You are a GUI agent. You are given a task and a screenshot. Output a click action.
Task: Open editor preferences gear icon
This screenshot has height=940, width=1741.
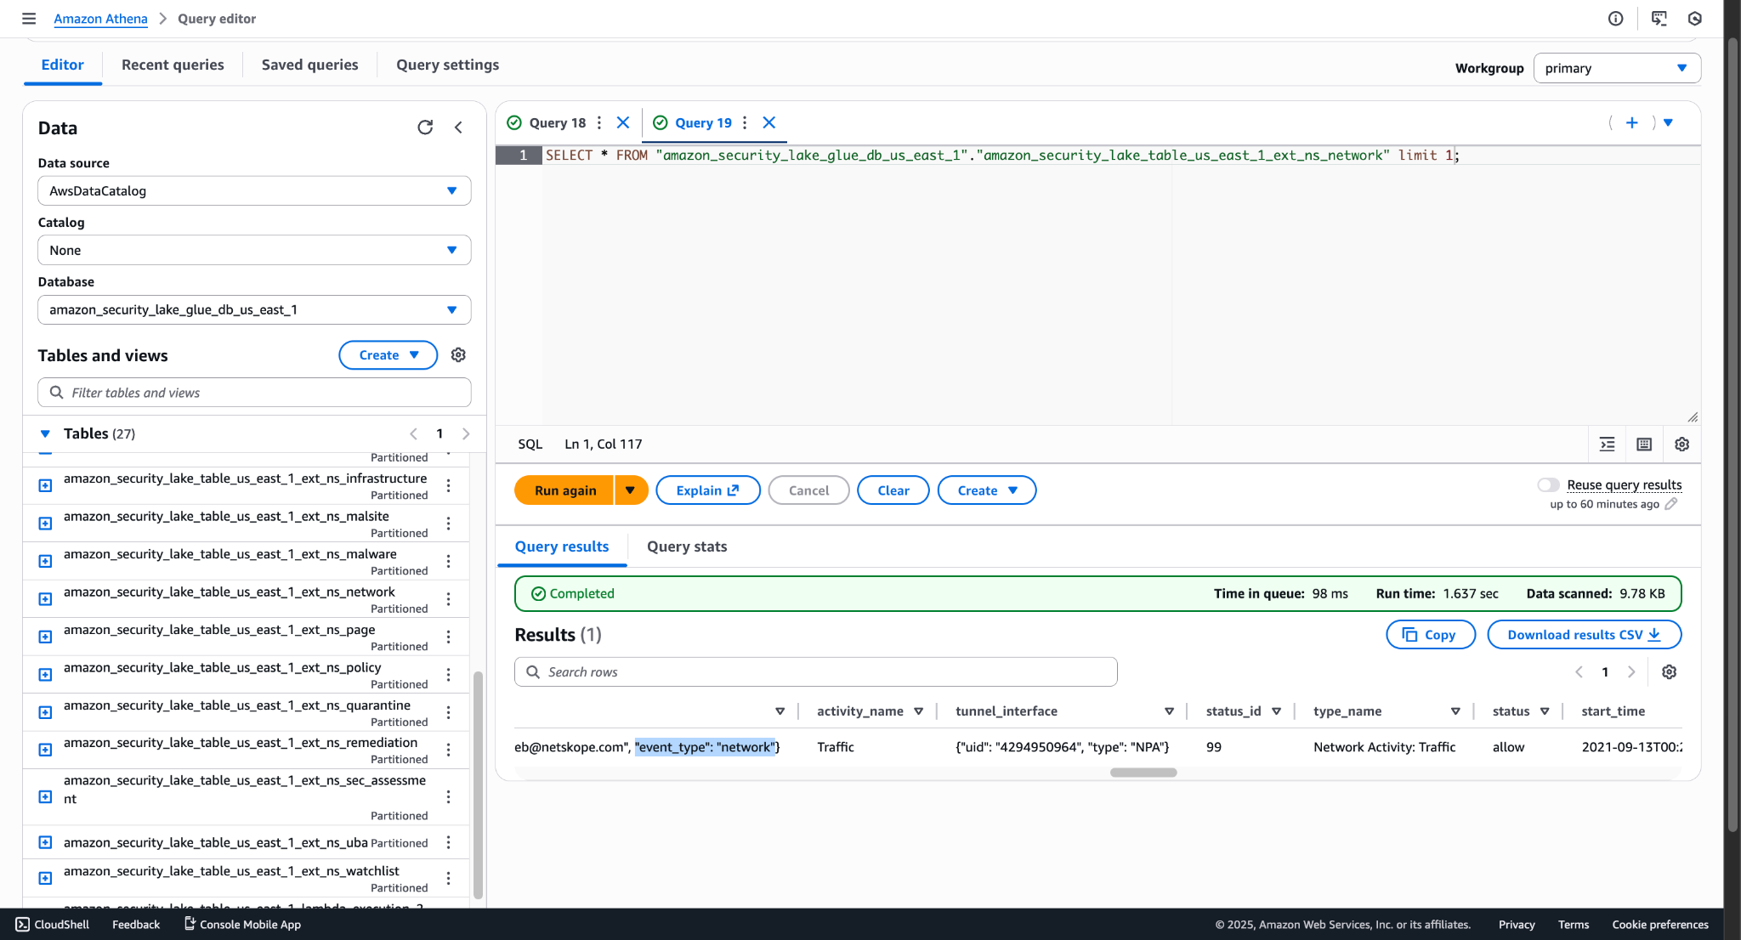pos(1681,445)
